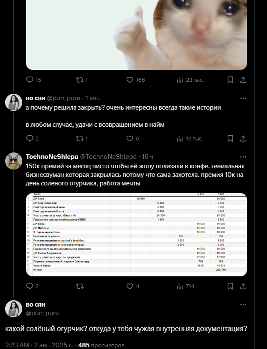The height and width of the screenshot is (349, 267).
Task: Share the purr_pure reply dated 1 авг.
Action: [x=243, y=138]
